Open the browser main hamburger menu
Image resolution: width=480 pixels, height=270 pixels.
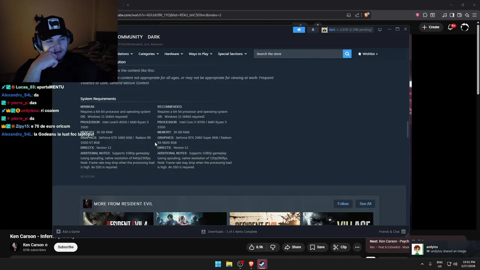point(474,15)
